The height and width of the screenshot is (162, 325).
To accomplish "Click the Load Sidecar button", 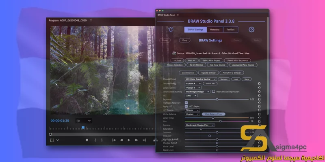I will 188,73.
